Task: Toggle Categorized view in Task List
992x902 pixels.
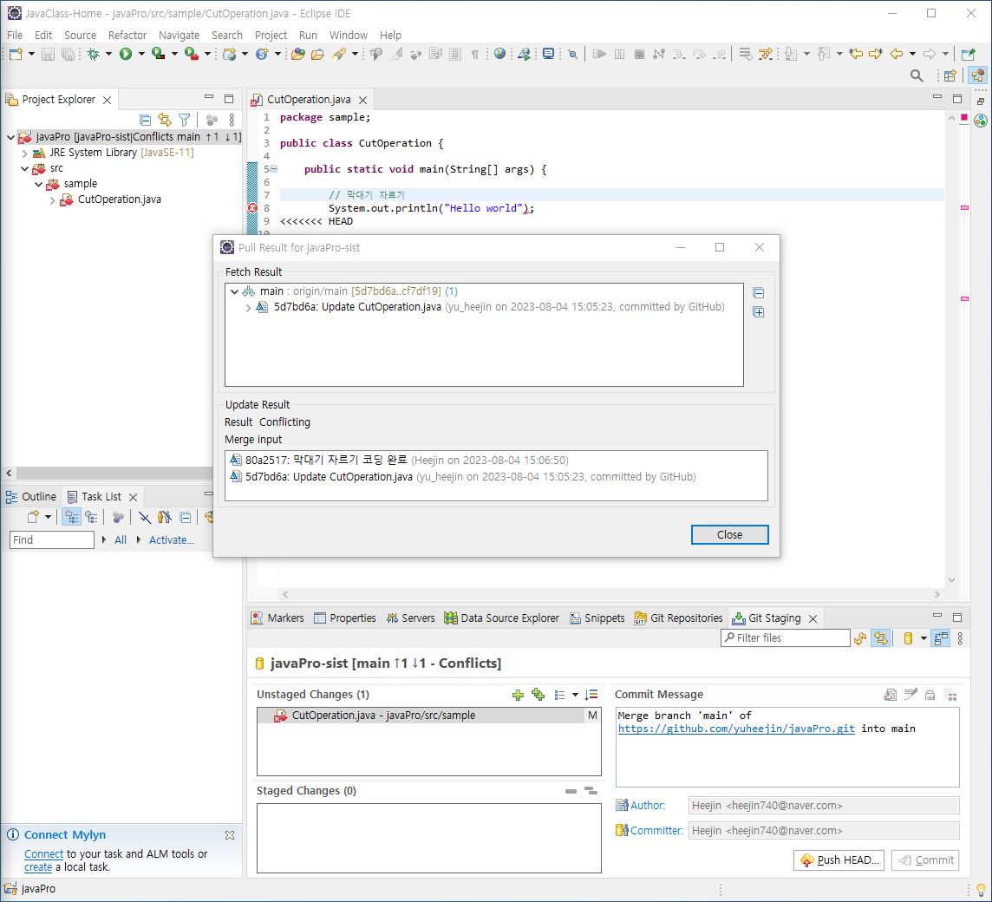Action: pos(71,518)
